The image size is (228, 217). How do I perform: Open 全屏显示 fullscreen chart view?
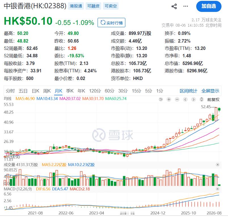pos(210,91)
